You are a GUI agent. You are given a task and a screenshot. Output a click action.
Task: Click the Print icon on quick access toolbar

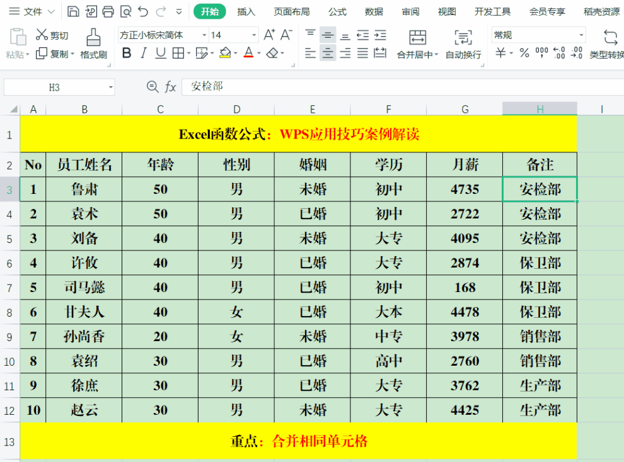(109, 11)
